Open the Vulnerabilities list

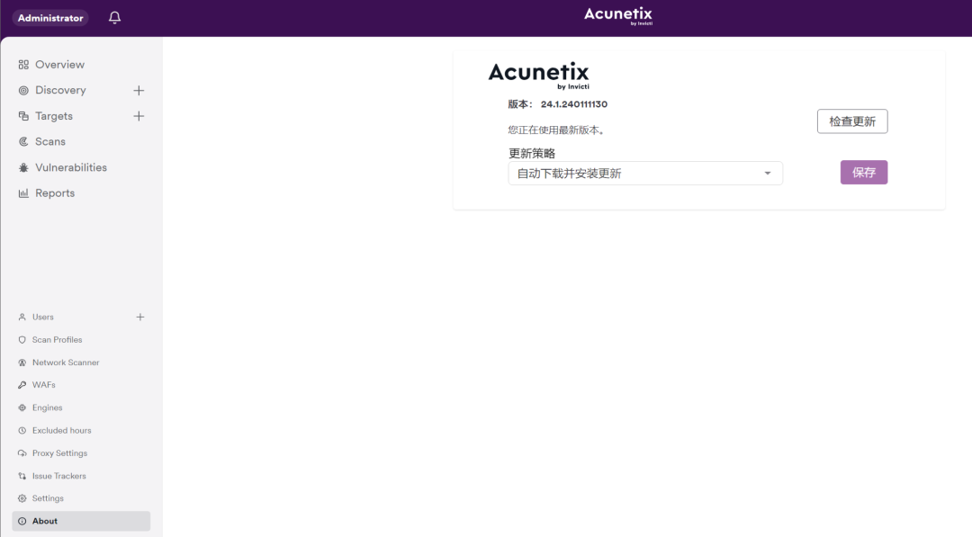(71, 168)
